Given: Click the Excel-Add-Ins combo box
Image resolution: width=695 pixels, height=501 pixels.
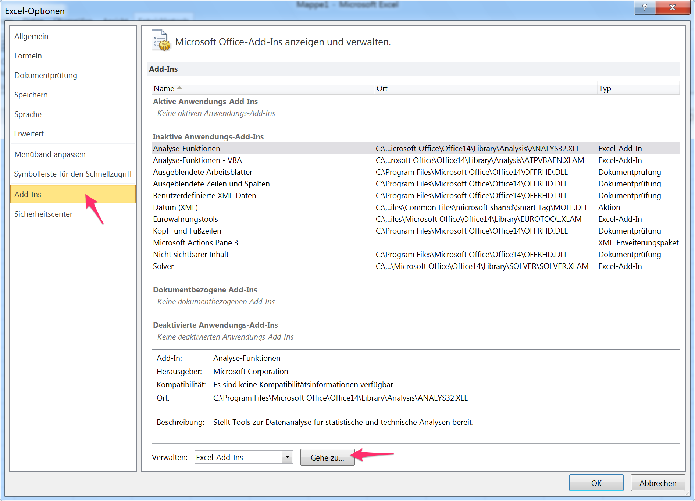Looking at the screenshot, I should 238,457.
